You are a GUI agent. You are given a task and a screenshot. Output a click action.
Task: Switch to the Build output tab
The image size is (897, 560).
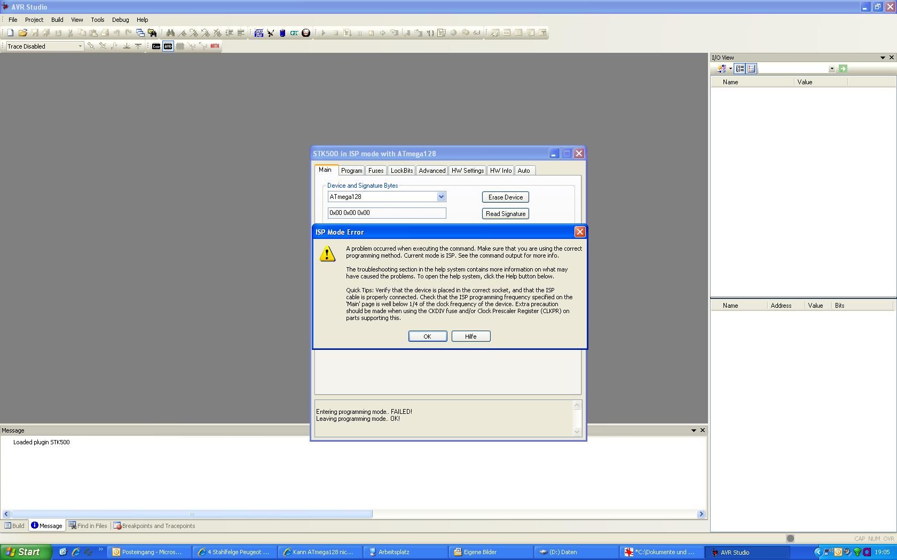click(x=14, y=526)
